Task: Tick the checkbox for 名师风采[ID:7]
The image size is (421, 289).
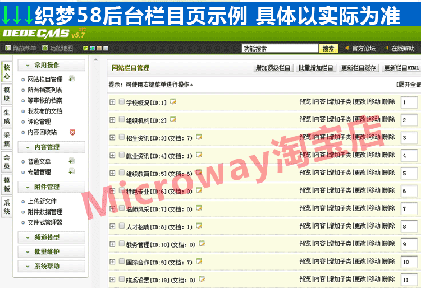Action: click(x=122, y=208)
